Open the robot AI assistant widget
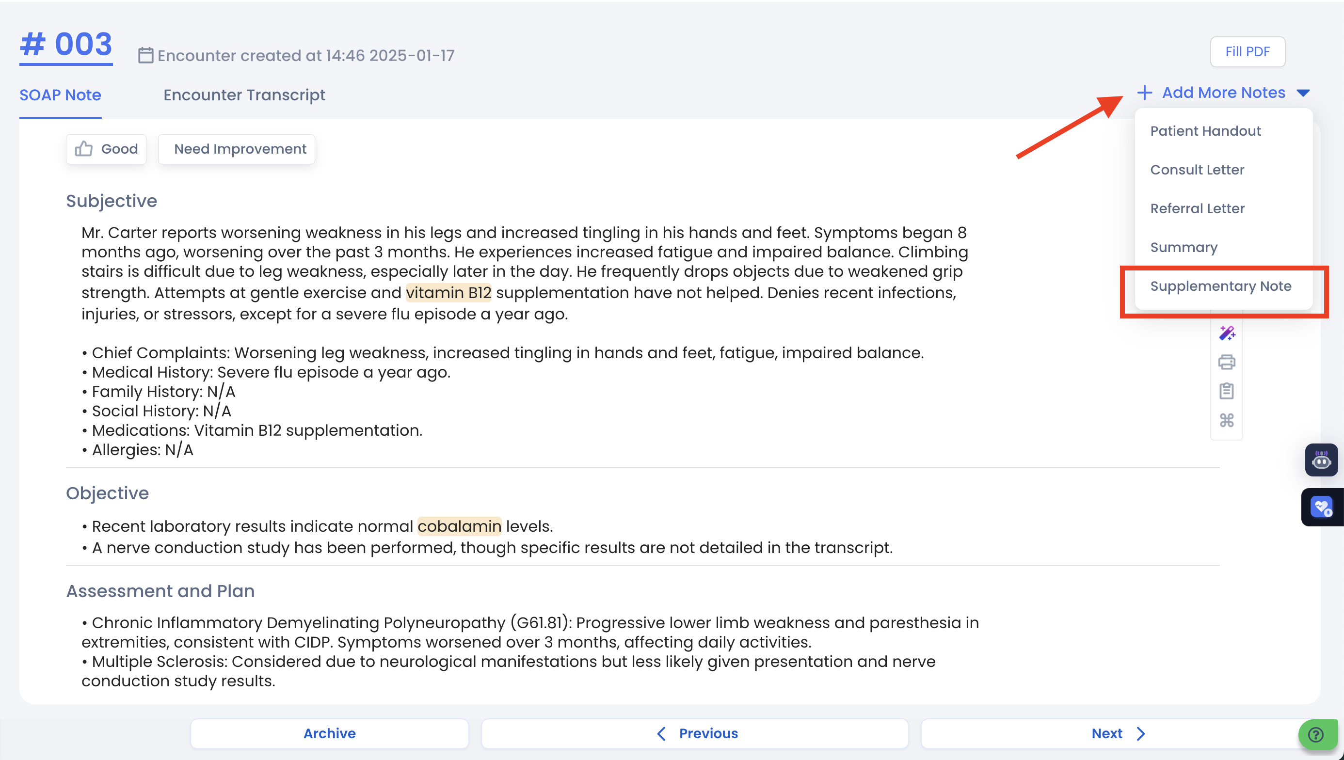Viewport: 1344px width, 760px height. pos(1321,460)
